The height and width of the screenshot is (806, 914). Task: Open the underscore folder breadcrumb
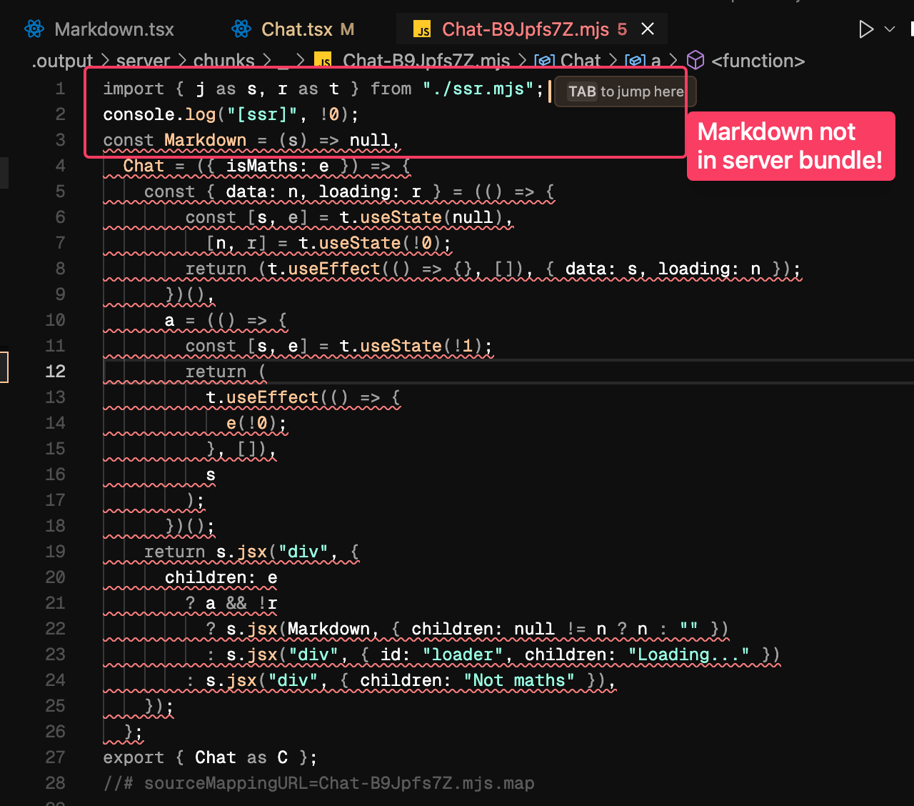[283, 63]
